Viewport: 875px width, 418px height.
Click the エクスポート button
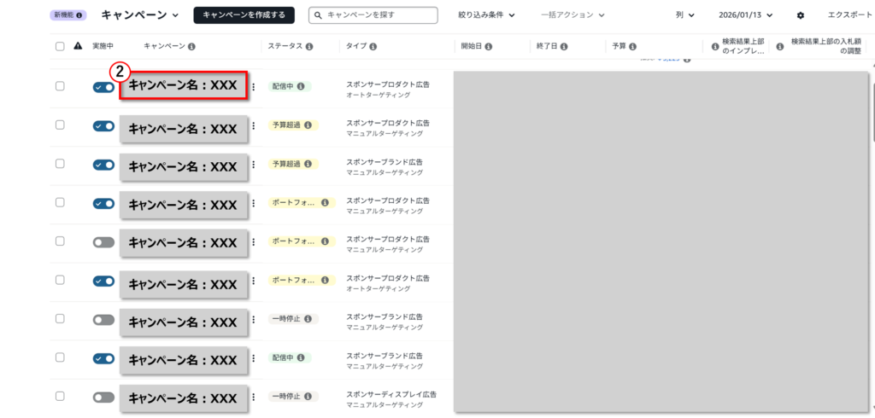(849, 15)
